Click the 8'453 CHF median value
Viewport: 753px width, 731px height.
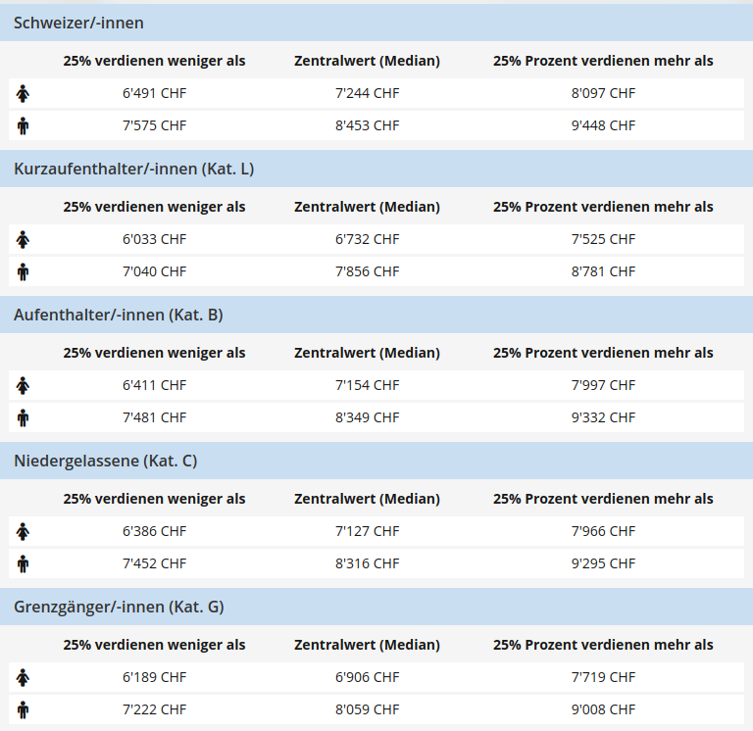pyautogui.click(x=367, y=125)
